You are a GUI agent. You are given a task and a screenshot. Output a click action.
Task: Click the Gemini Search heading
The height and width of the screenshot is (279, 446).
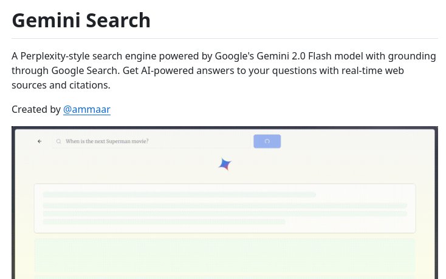coord(81,21)
